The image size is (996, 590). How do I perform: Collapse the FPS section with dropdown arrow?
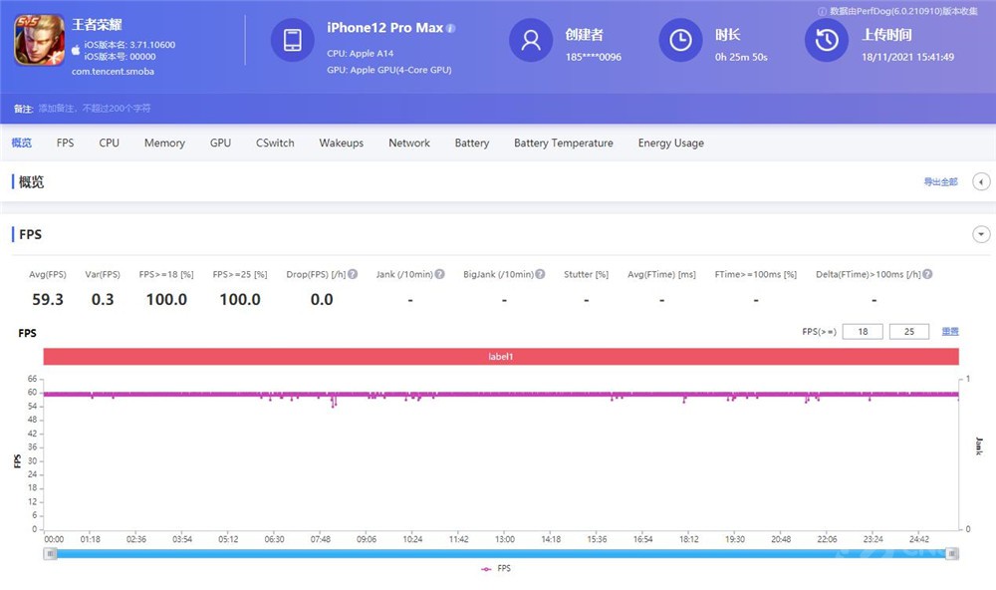pos(981,234)
